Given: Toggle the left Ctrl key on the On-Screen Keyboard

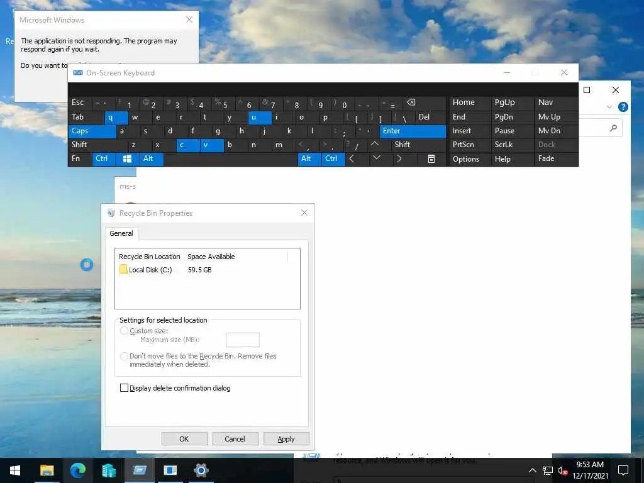Looking at the screenshot, I should click(104, 159).
